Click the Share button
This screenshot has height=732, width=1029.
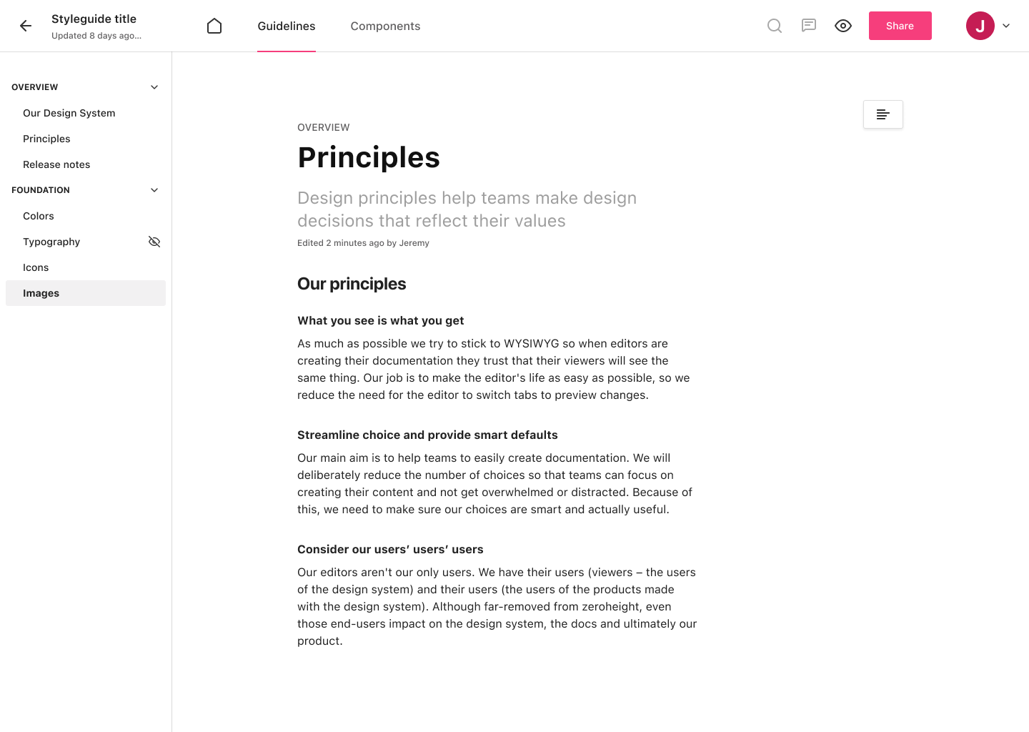coord(900,26)
